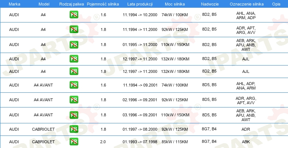The image size is (288, 148).
Task: Click the Moc silnika column header
Action: coord(175,4)
